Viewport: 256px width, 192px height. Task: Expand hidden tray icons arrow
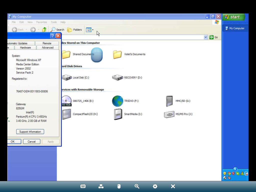pyautogui.click(x=235, y=169)
